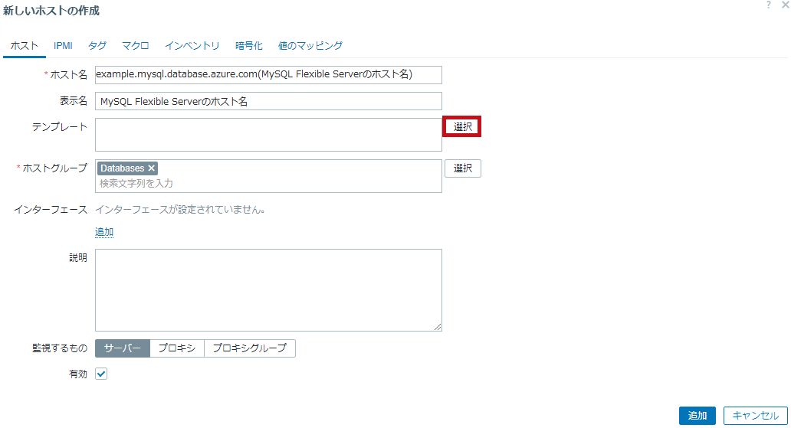Open the タグ tab
The width and height of the screenshot is (791, 428).
pos(97,46)
